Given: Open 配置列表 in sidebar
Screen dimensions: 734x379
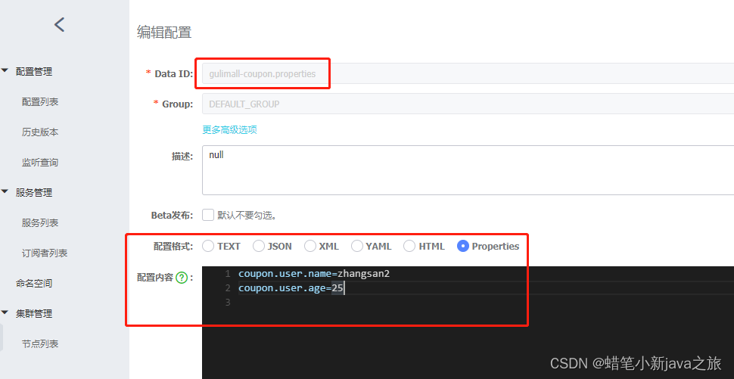Looking at the screenshot, I should coord(40,101).
